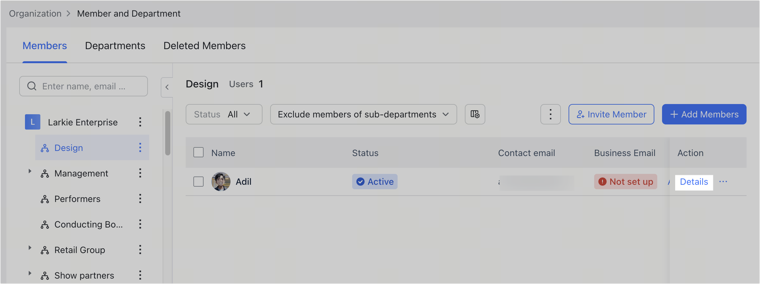Click the Active status badge

pyautogui.click(x=375, y=182)
